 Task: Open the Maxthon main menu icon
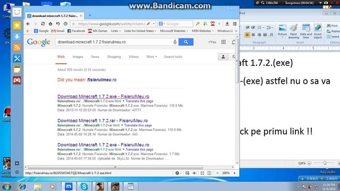[x=235, y=24]
